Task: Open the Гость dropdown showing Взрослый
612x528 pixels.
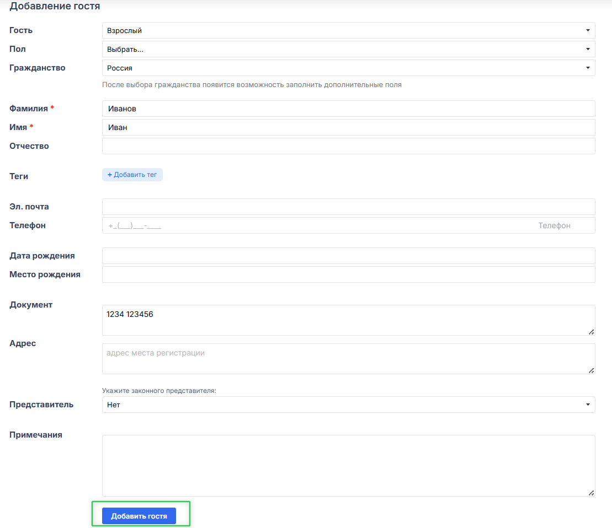Action: click(348, 31)
